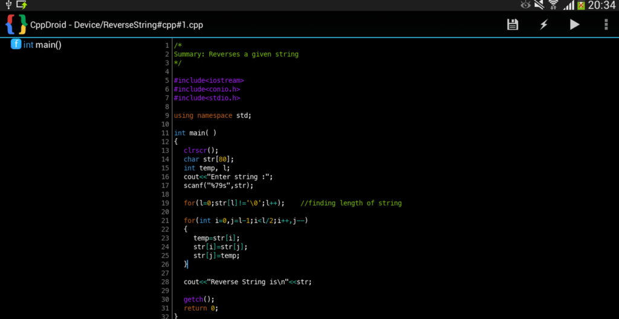Place cursor on cout<<"Reverse String is\n" line

pyautogui.click(x=247, y=282)
